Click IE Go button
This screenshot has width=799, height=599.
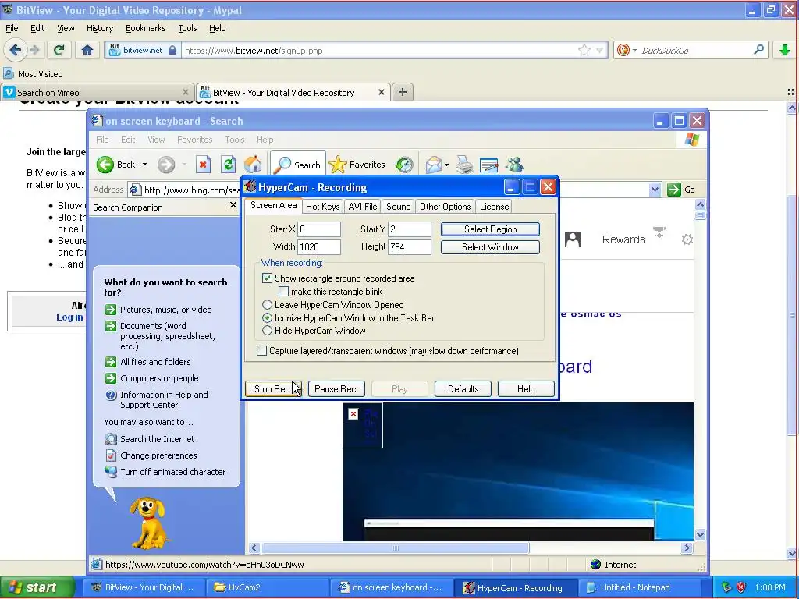pyautogui.click(x=681, y=190)
